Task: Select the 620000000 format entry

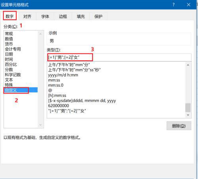Action: (59, 106)
